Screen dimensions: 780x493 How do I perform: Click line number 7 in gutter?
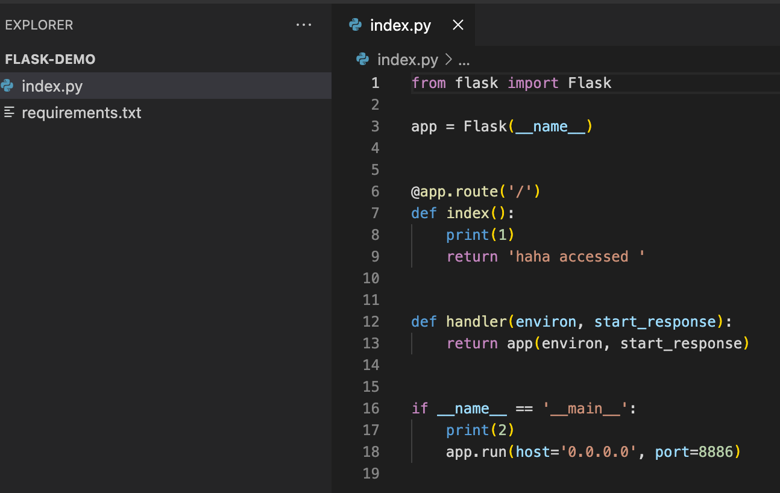point(376,213)
